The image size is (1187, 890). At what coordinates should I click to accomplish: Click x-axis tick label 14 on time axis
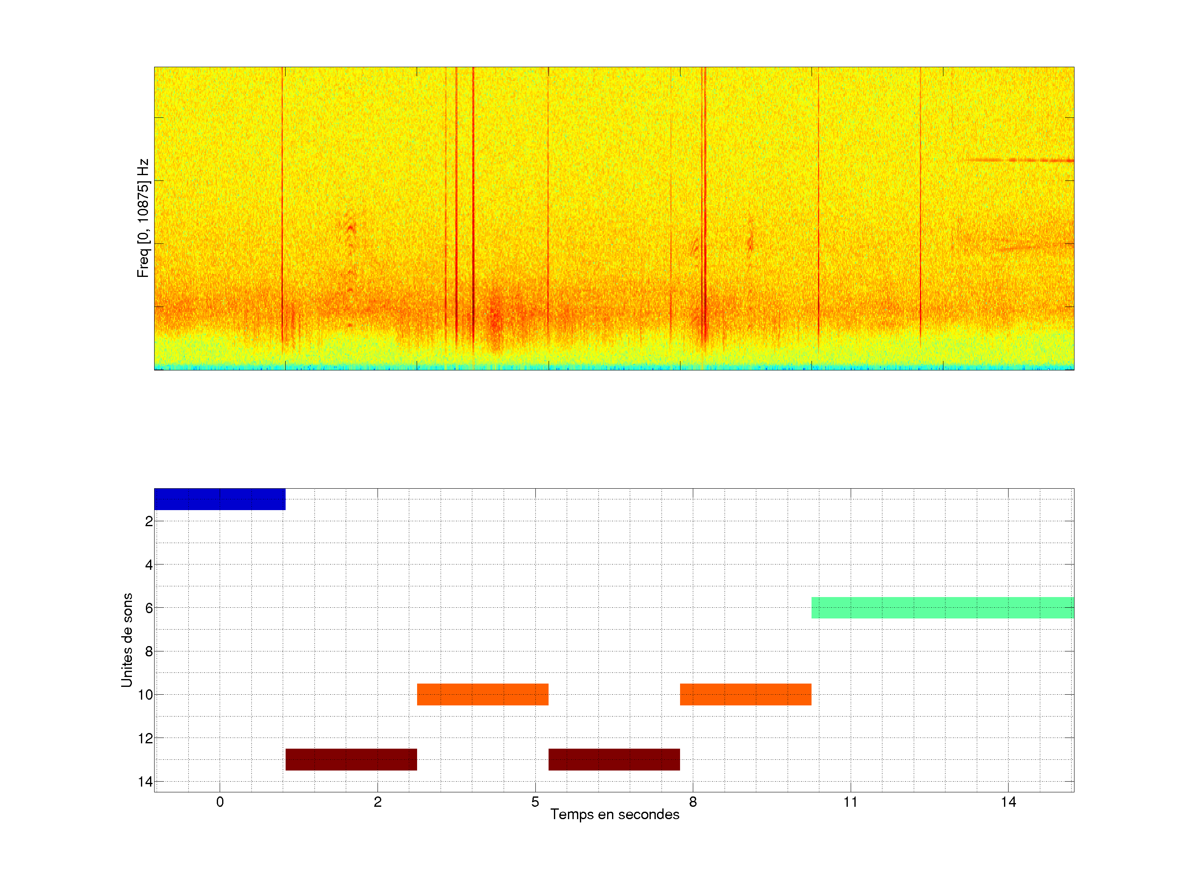pyautogui.click(x=1008, y=802)
